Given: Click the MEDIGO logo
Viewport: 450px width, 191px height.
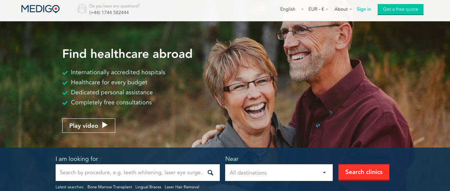Looking at the screenshot, I should (40, 9).
